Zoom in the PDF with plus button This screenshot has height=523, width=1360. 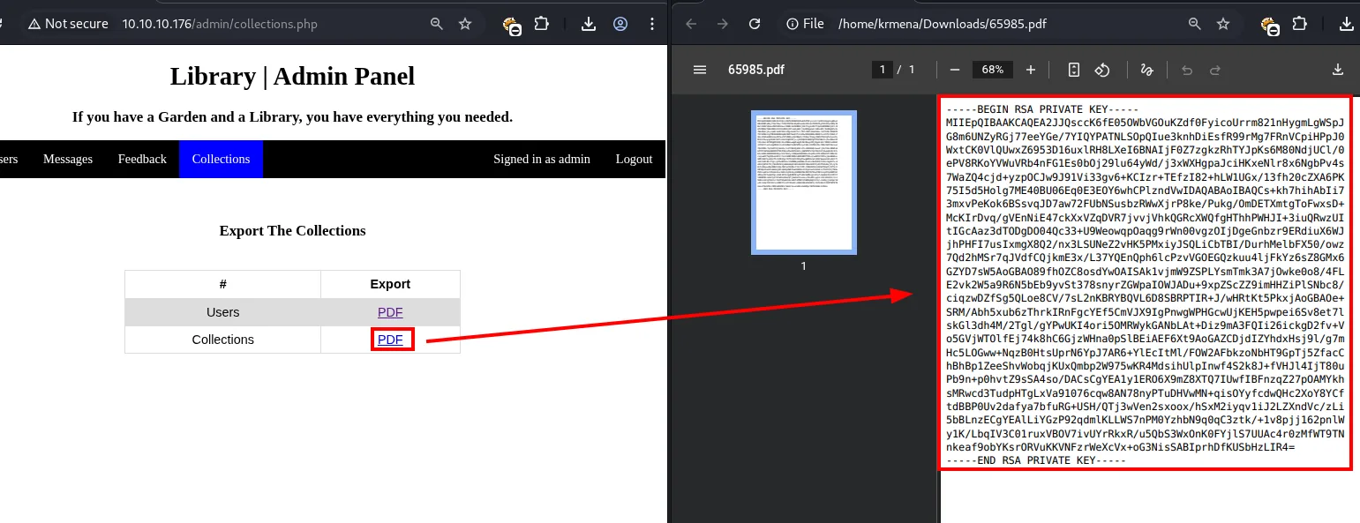tap(1030, 70)
